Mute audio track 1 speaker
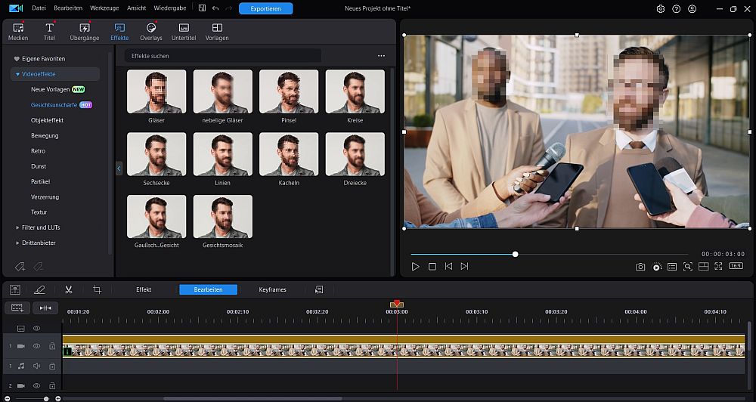Image resolution: width=756 pixels, height=402 pixels. [x=36, y=366]
